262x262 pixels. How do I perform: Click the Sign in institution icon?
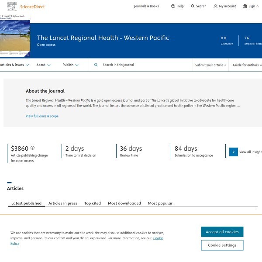(245, 6)
